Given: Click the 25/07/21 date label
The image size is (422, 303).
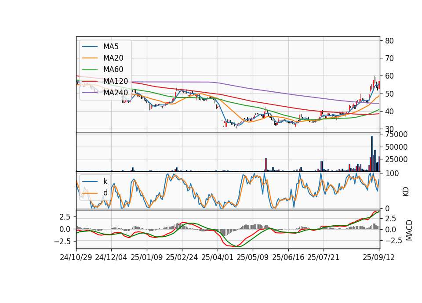Looking at the screenshot, I should tap(324, 257).
